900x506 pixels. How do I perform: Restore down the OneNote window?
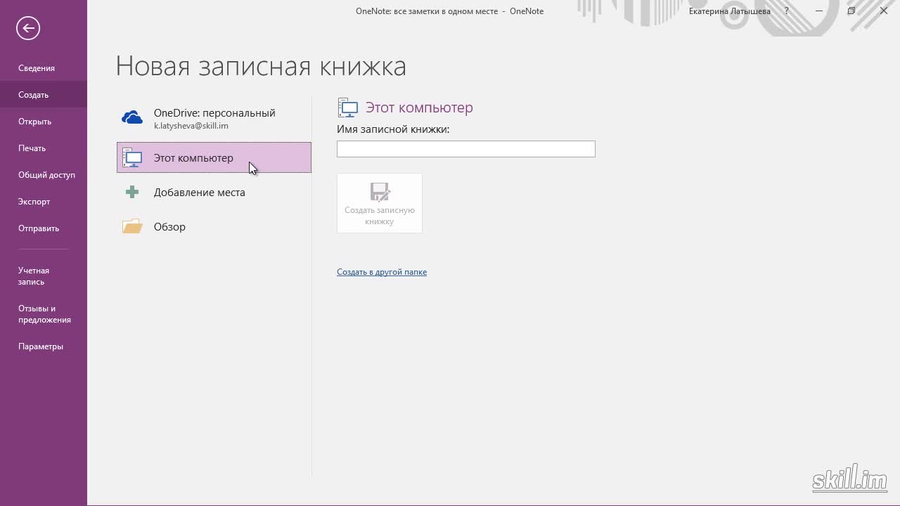[851, 11]
